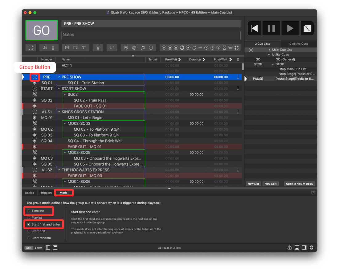Screen dimensions: 339x270
Task: Open the cue list in a new window
Action: pos(299,183)
